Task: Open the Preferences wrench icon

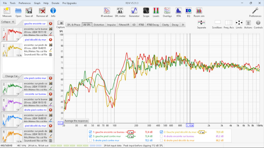Action: point(255,12)
